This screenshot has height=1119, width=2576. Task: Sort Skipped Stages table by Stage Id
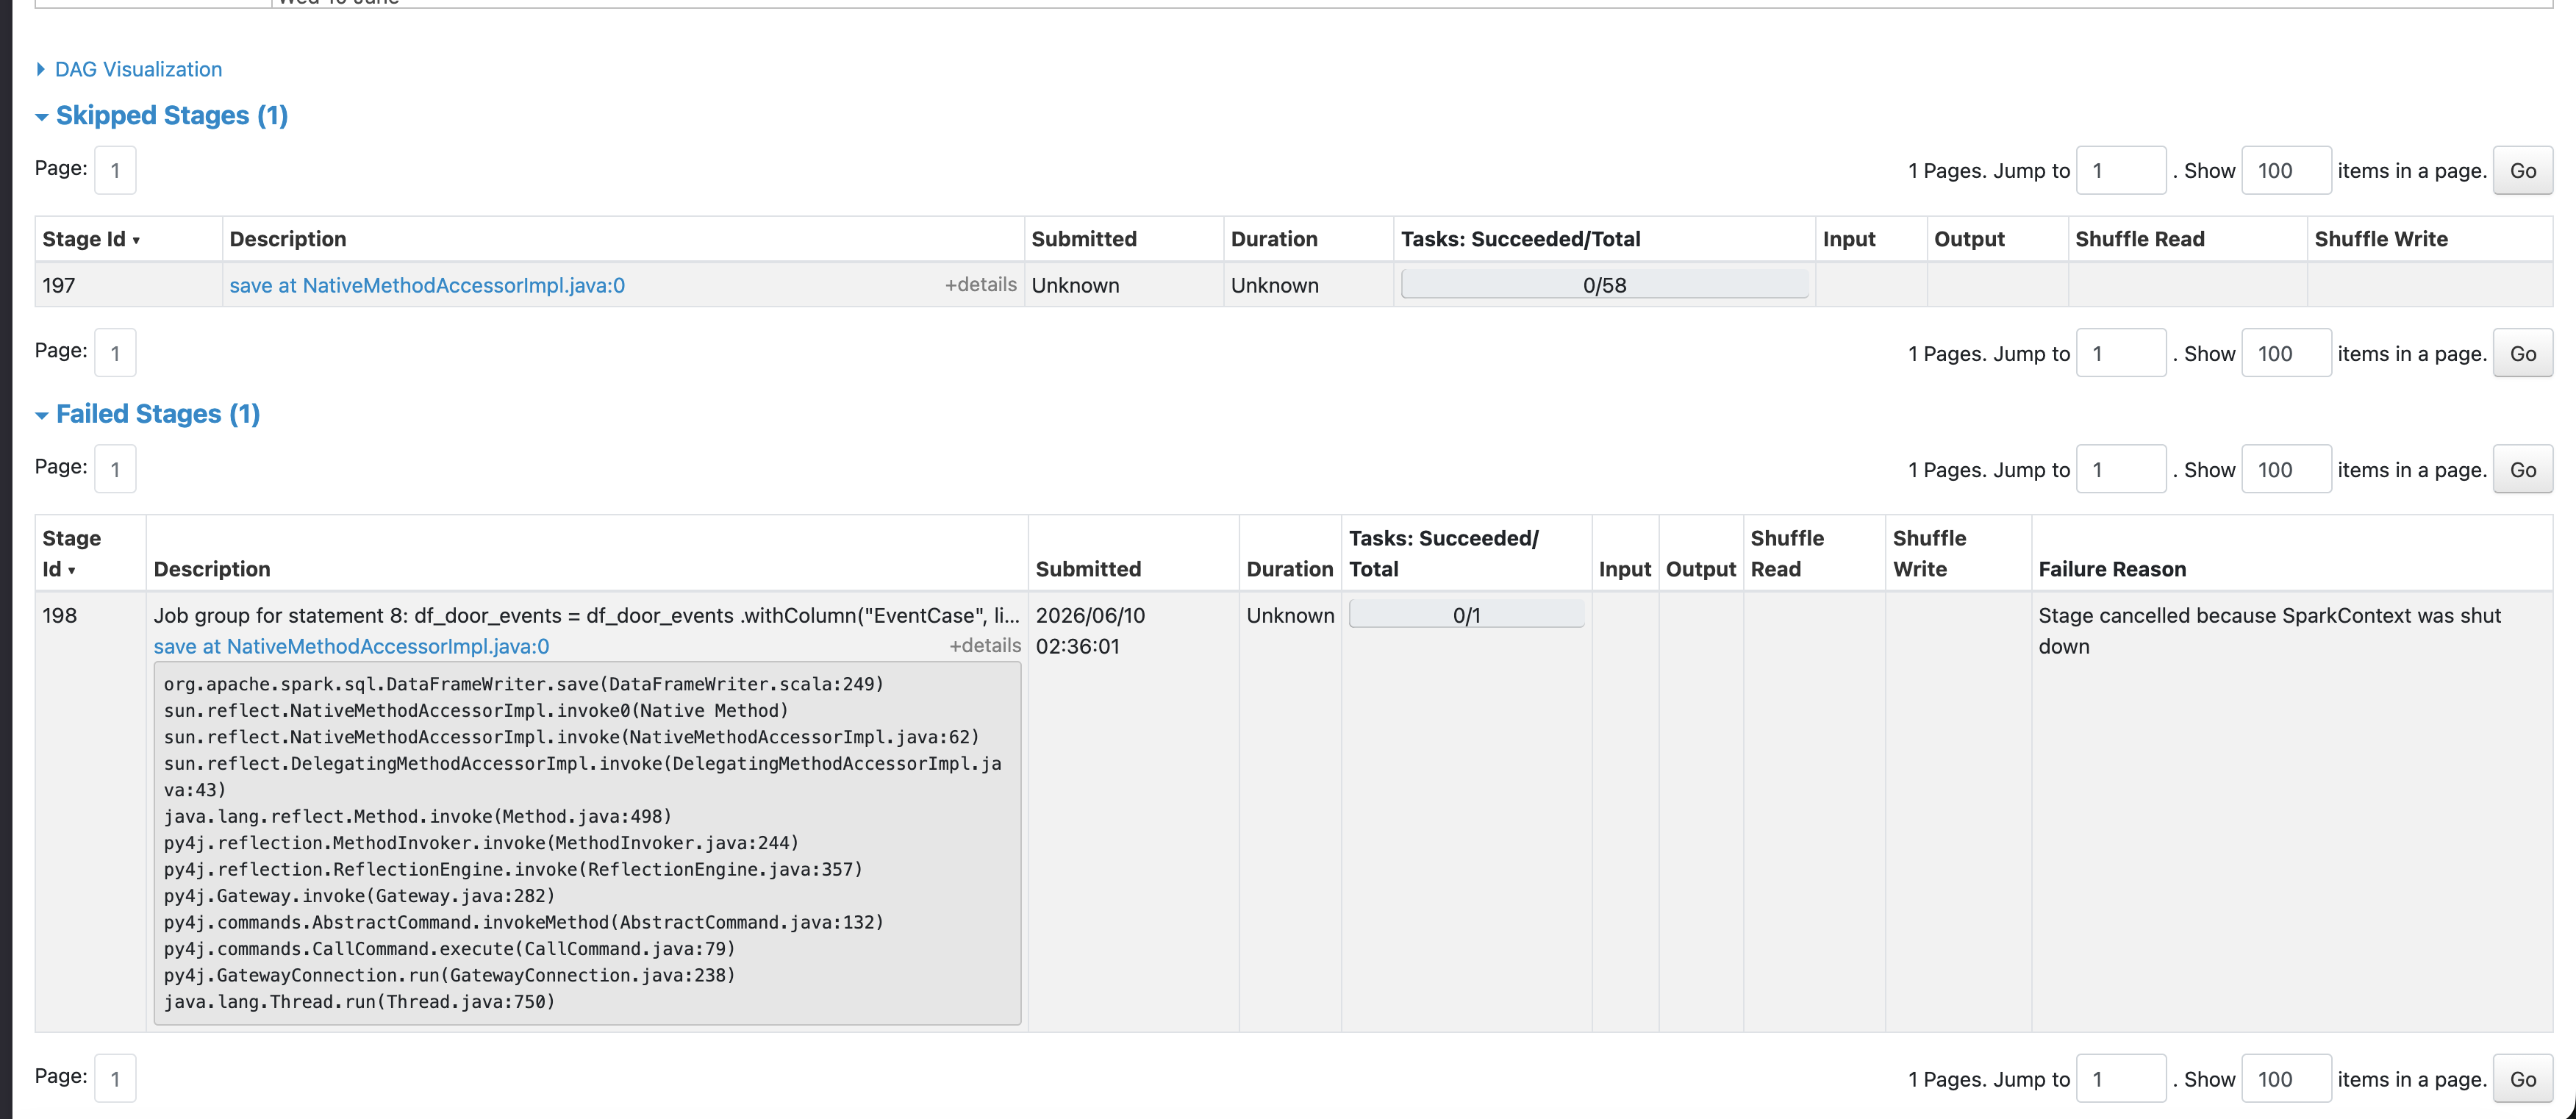[x=91, y=239]
